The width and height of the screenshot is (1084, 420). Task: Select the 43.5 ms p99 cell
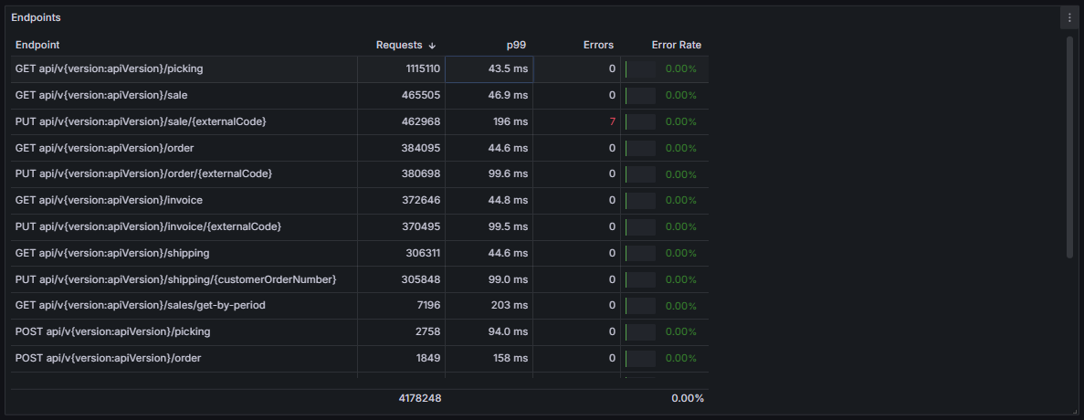click(489, 69)
